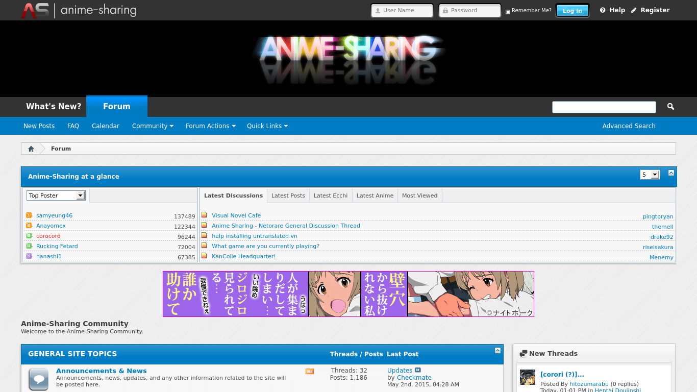
Task: View riselsakura user profile
Action: [x=658, y=247]
